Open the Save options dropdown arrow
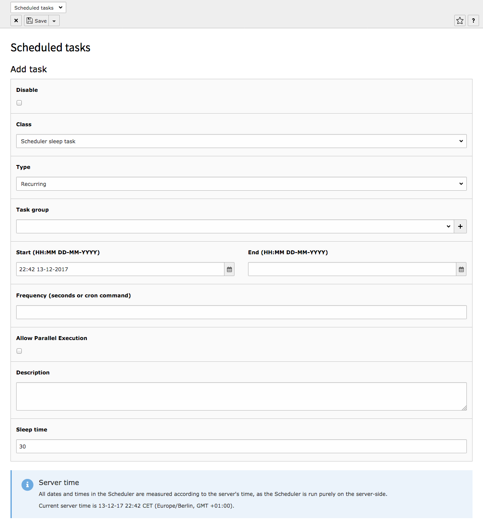Screen dimensions: 483x529 click(x=54, y=20)
